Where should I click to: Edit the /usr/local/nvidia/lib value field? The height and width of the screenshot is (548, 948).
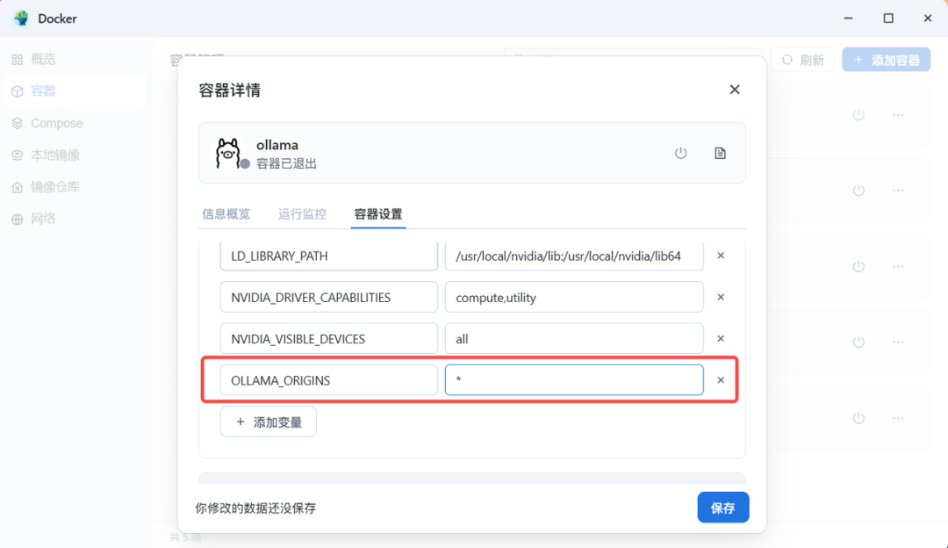coord(574,256)
